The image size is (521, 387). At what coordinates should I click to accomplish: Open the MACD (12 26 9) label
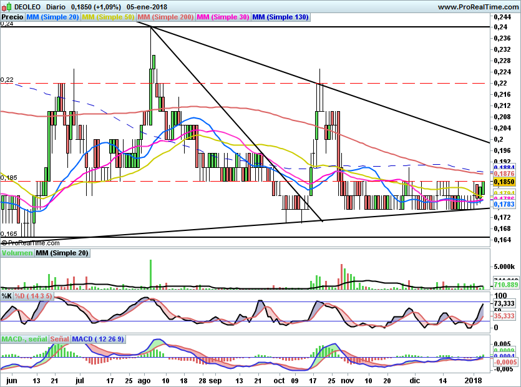(99, 339)
